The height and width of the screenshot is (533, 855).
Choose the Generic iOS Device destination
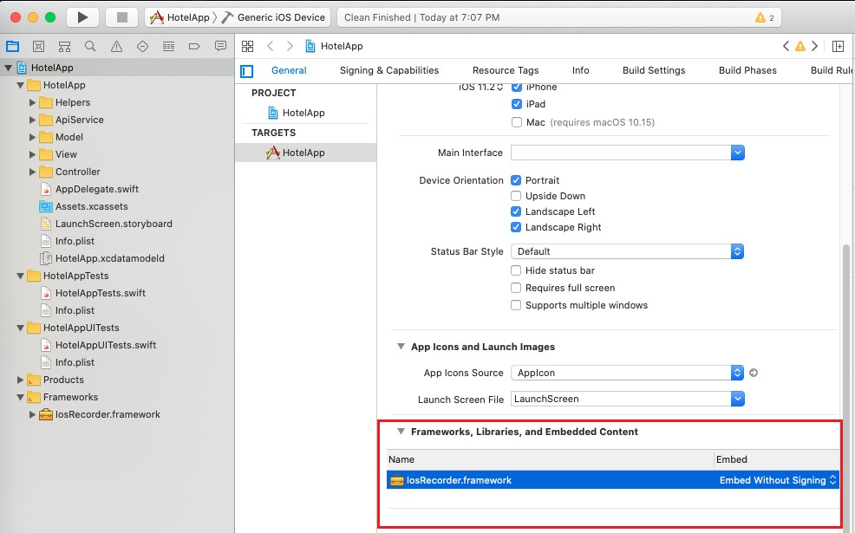274,17
